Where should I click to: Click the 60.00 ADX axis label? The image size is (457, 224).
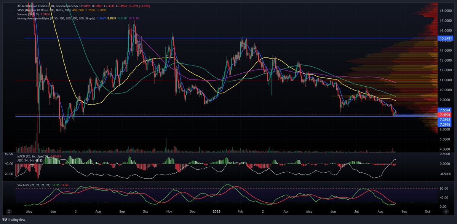click(9, 154)
